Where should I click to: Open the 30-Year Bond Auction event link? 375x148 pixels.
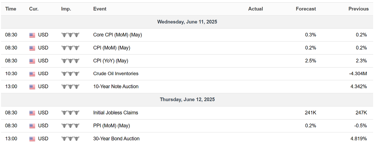tap(116, 139)
